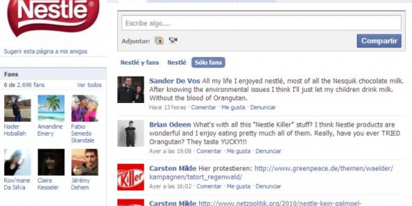This screenshot has height=206, width=412.
Task: Click the 'Escribe algo....' text box
Action: (261, 23)
